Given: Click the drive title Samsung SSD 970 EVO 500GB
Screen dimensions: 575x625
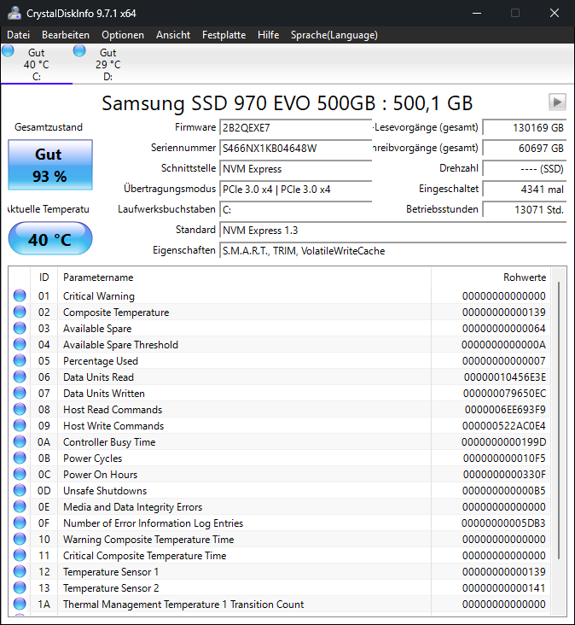Looking at the screenshot, I should [x=287, y=103].
